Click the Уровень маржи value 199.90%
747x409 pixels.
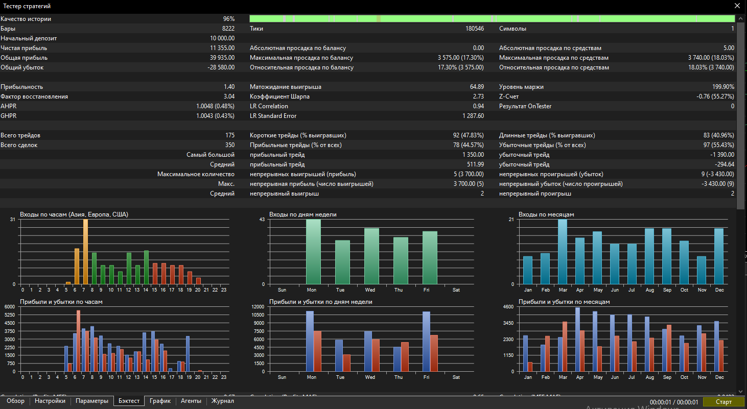723,87
